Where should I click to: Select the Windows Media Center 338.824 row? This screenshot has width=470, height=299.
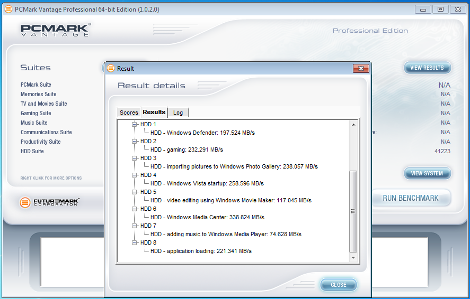pos(207,217)
